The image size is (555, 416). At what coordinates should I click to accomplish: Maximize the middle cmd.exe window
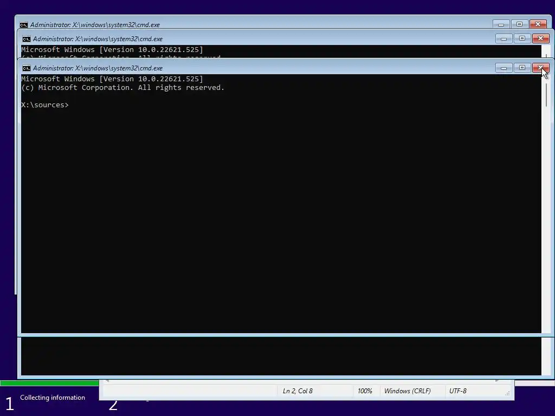point(522,38)
